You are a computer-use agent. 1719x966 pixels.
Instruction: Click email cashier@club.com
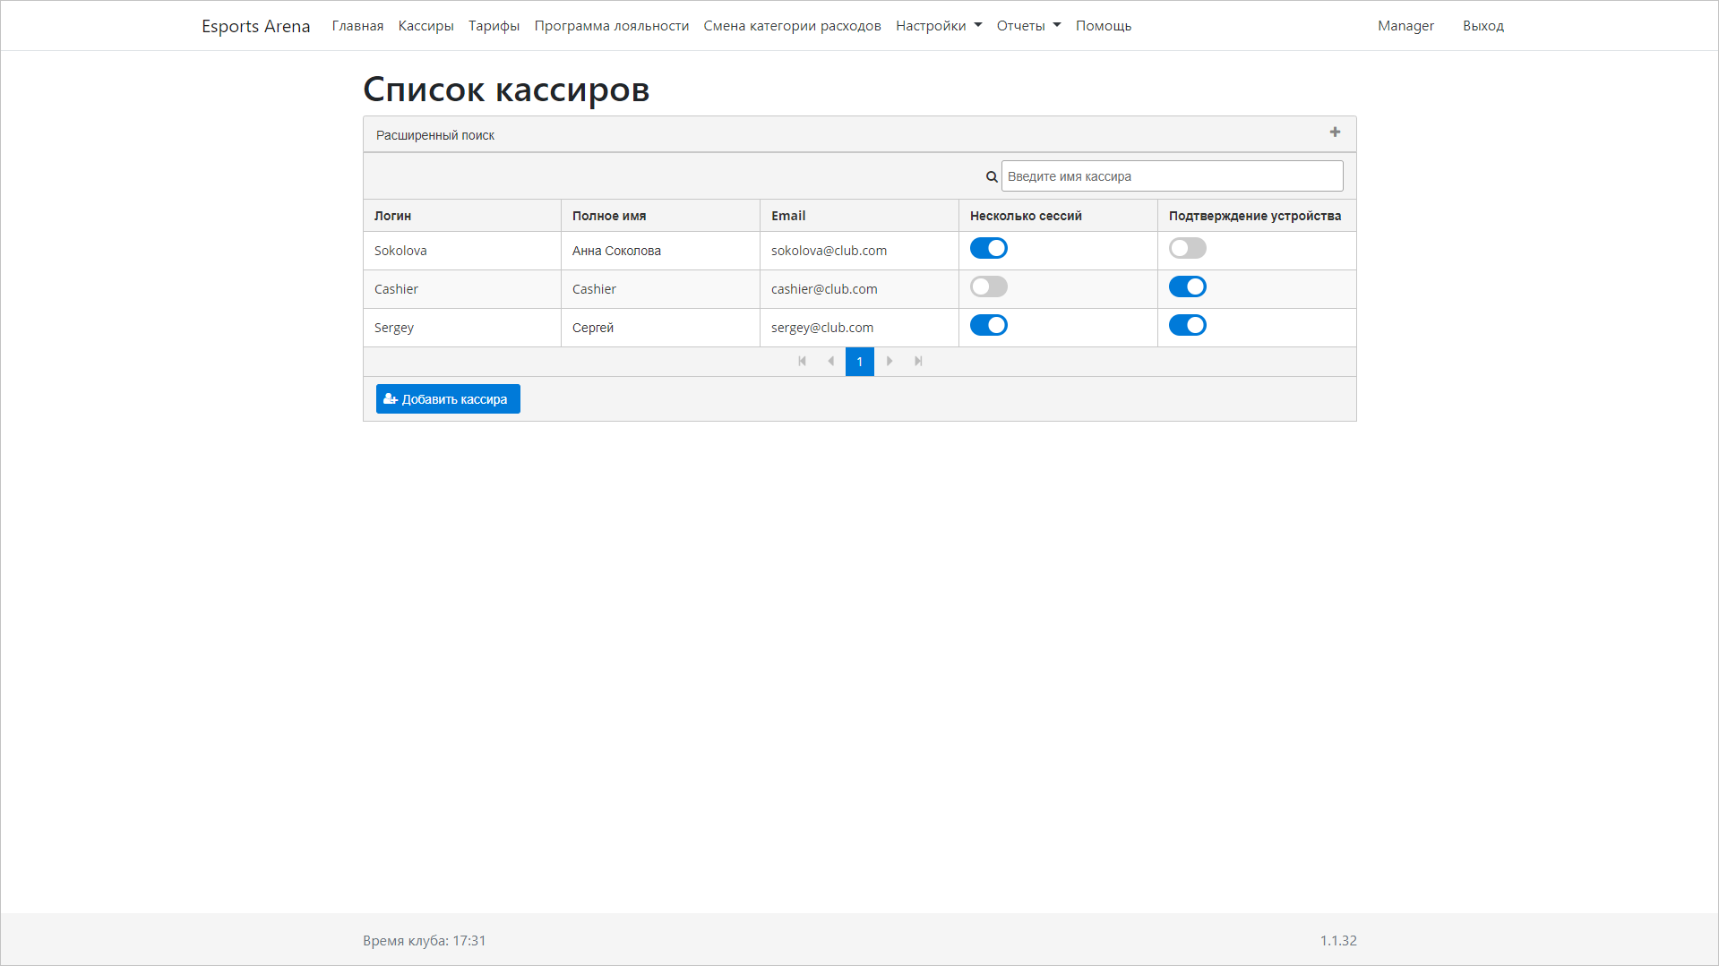tap(824, 289)
